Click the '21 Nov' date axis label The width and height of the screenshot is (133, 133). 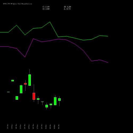coord(20,126)
